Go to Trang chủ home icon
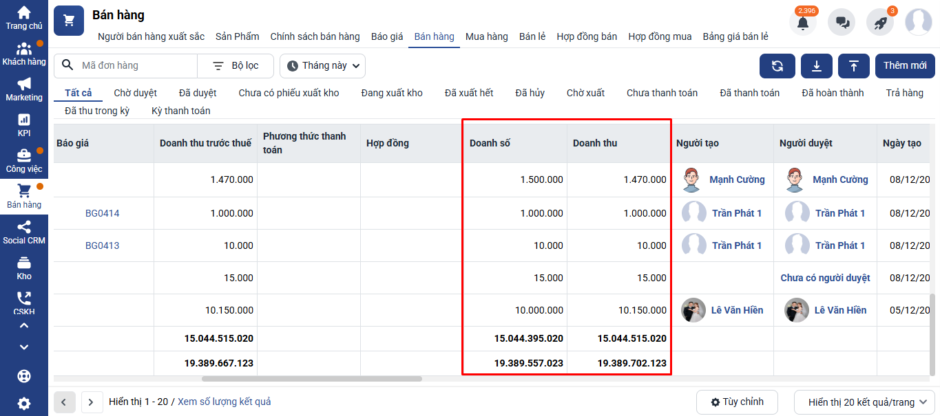 [24, 18]
